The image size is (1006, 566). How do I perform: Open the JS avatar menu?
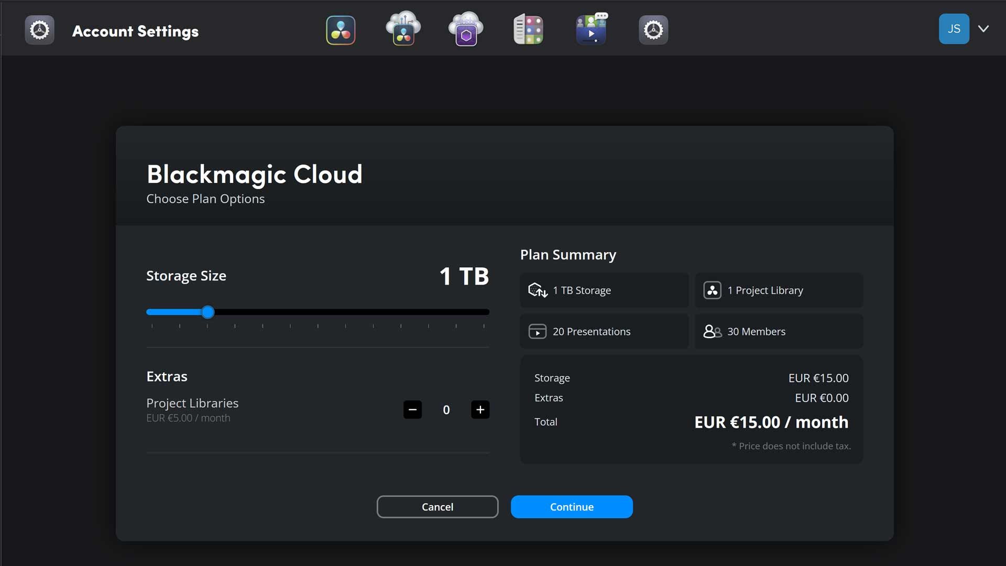[954, 29]
